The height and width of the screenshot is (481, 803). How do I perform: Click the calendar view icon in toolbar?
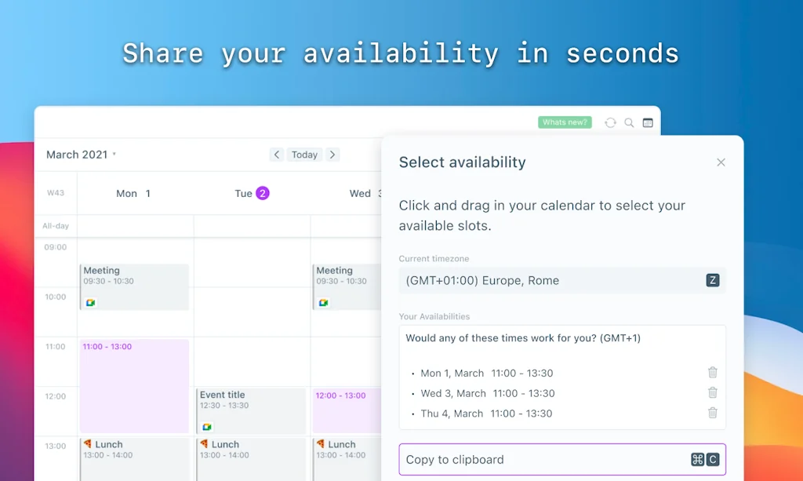point(648,122)
